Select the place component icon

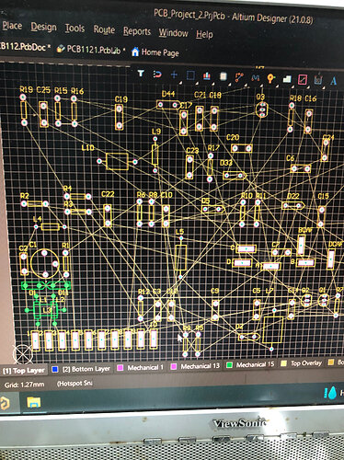224,76
